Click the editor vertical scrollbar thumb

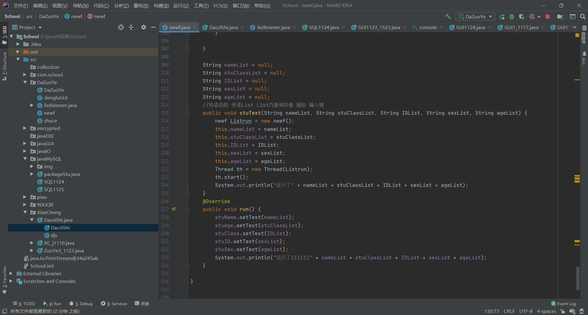tap(578, 278)
